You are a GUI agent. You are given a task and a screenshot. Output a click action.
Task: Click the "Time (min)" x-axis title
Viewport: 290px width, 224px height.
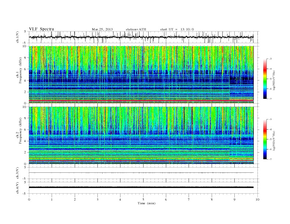pos(146,203)
